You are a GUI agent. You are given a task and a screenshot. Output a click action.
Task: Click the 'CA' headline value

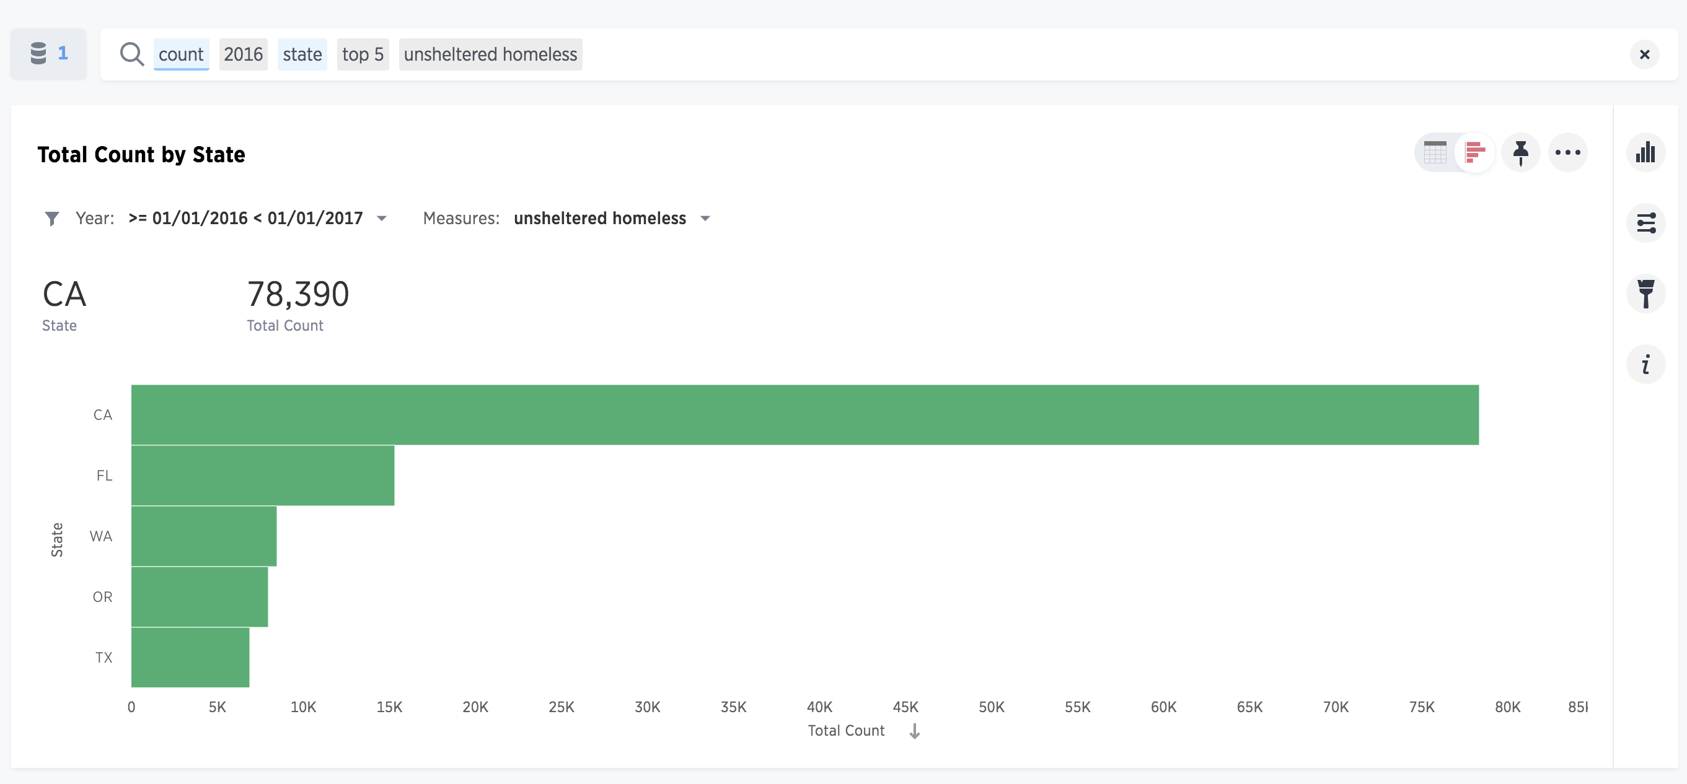click(x=64, y=294)
